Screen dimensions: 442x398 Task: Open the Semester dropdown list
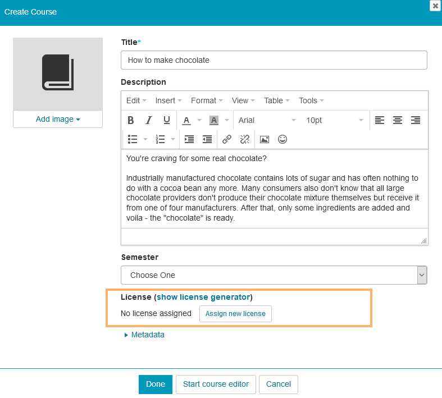pos(274,275)
